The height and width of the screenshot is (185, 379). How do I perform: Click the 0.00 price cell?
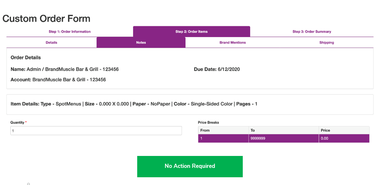tap(344, 139)
